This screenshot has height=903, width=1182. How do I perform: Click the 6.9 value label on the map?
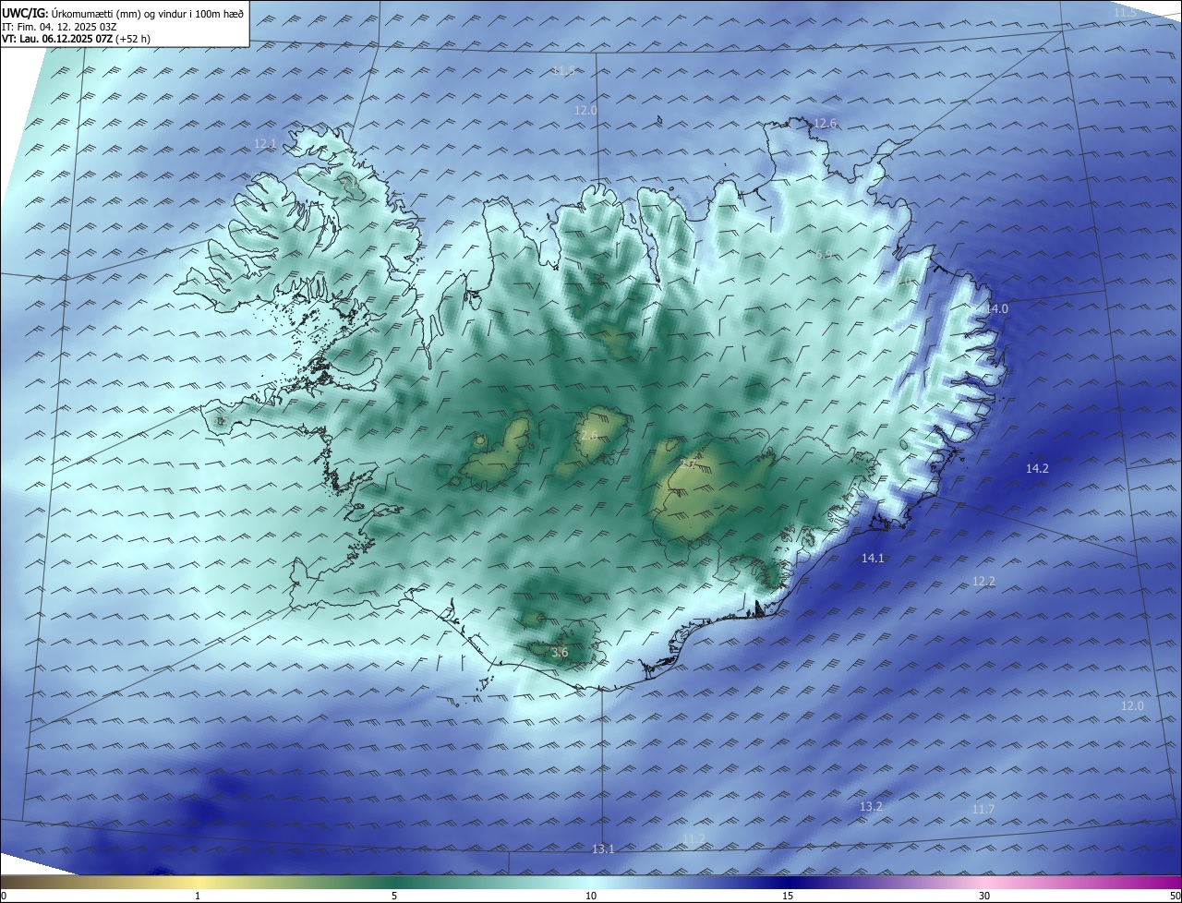point(824,254)
